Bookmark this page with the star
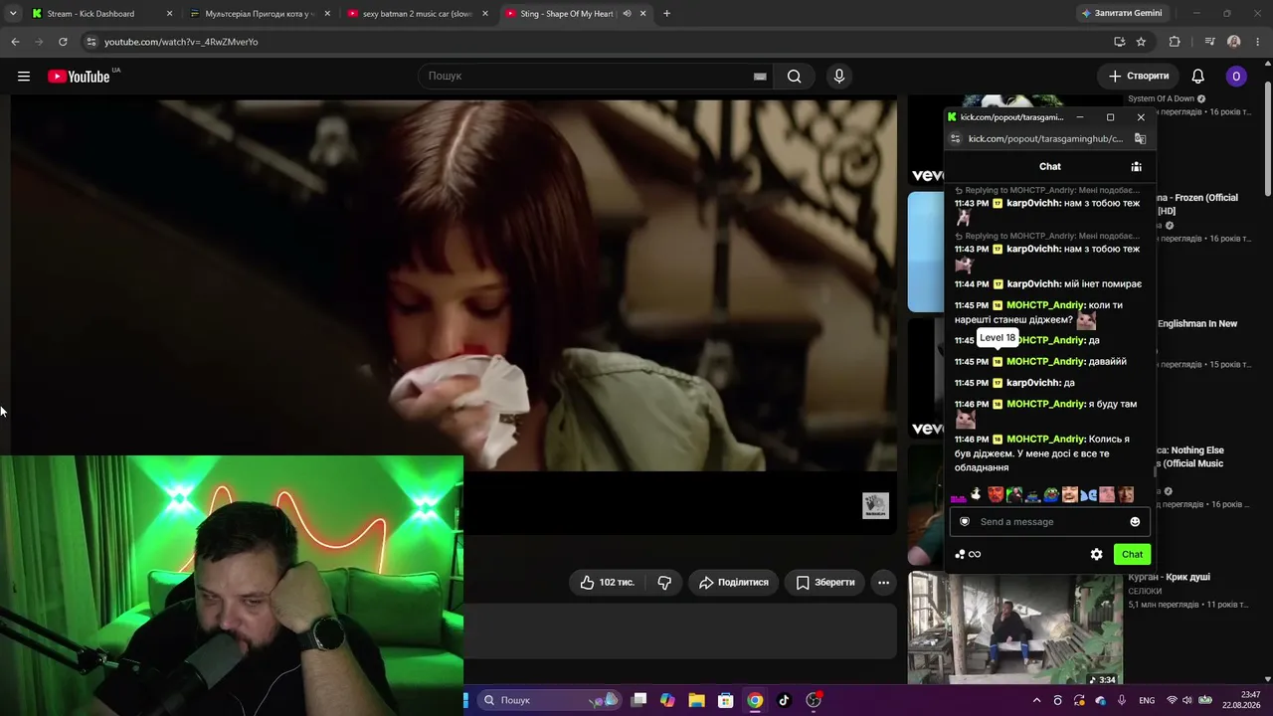The image size is (1273, 716). click(x=1141, y=42)
